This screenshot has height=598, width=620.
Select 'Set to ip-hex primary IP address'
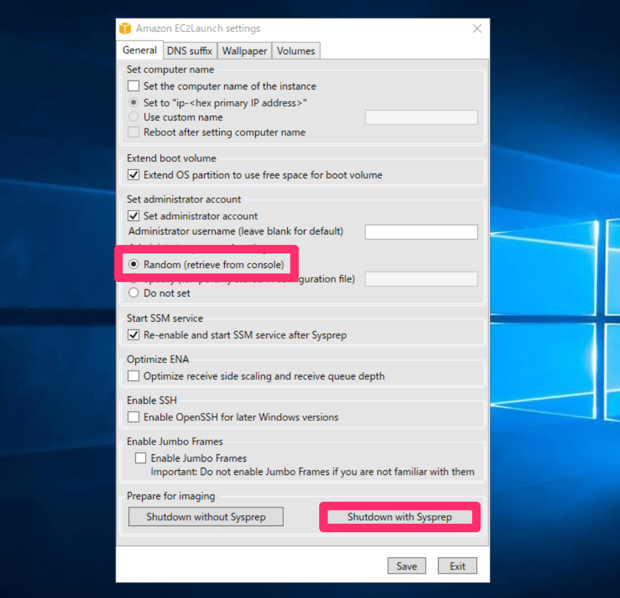tap(133, 102)
